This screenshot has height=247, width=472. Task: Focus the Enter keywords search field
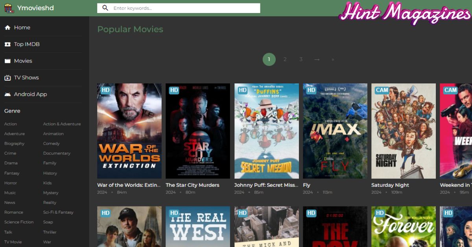click(x=179, y=8)
